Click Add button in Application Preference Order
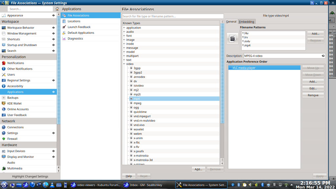The height and width of the screenshot is (189, 336). 313,82
